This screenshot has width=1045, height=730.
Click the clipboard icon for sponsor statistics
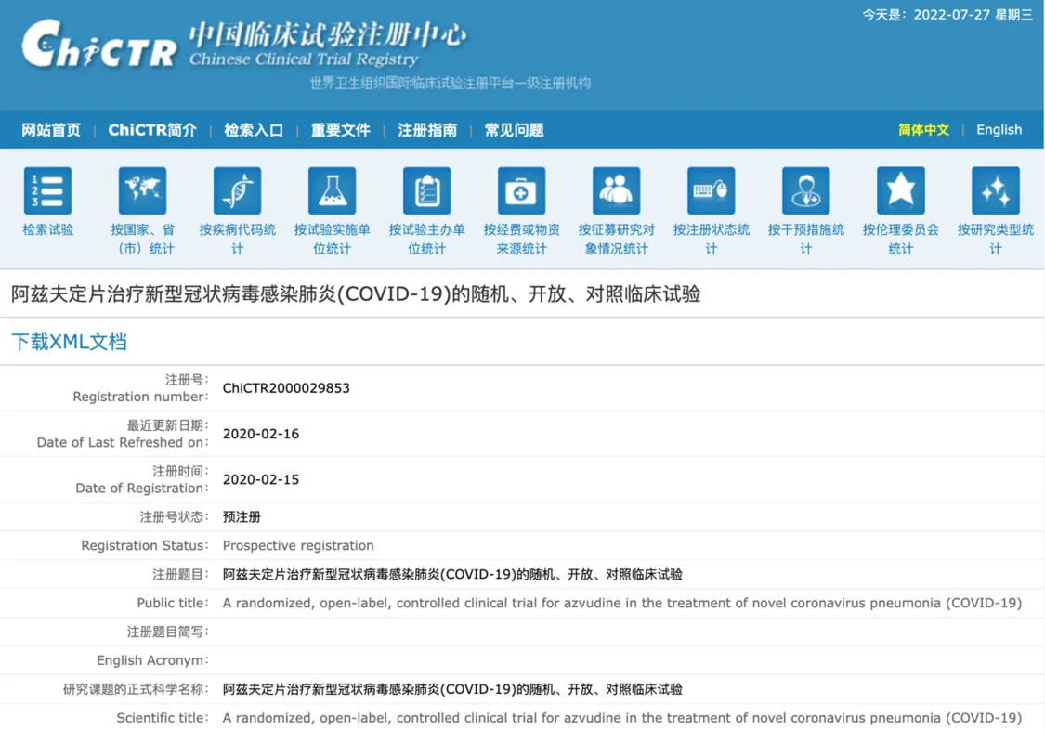pos(426,191)
